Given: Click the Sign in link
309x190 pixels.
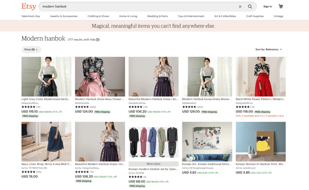Looking at the screenshot, I should pos(267,6).
